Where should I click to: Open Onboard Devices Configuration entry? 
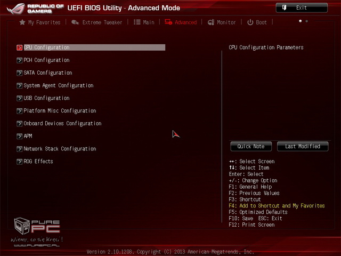click(62, 123)
